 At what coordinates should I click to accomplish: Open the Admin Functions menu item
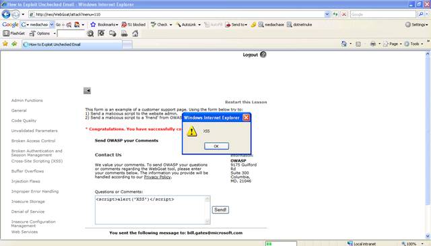click(x=27, y=100)
